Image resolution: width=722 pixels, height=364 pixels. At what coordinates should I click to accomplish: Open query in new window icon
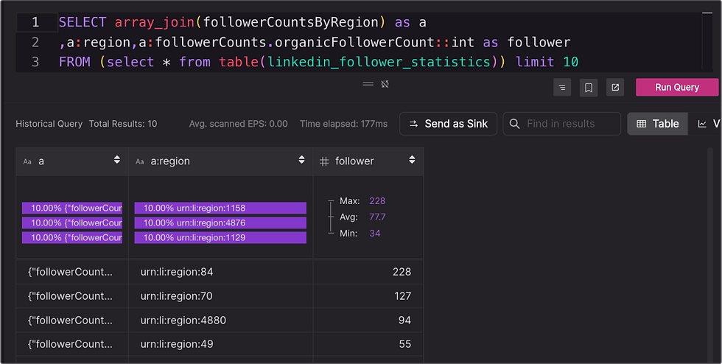[615, 87]
